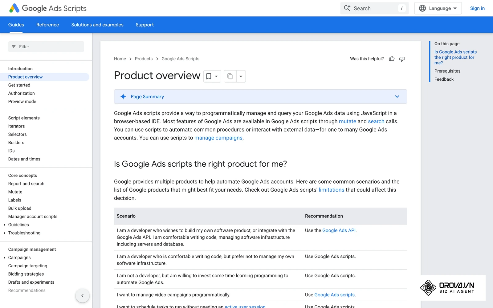Viewport: 493px width, 308px height.
Task: Jump to Prerequisites in On this page
Action: pos(447,71)
